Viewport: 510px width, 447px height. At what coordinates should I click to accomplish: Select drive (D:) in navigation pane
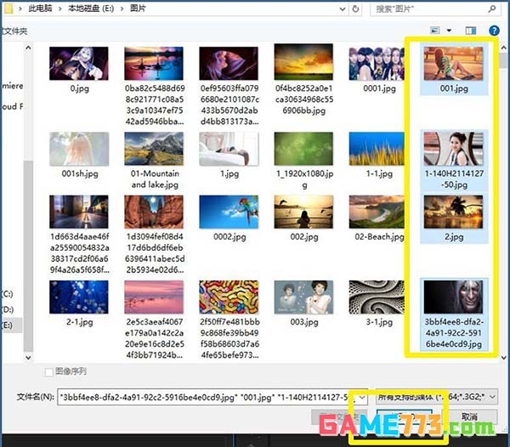[7, 309]
